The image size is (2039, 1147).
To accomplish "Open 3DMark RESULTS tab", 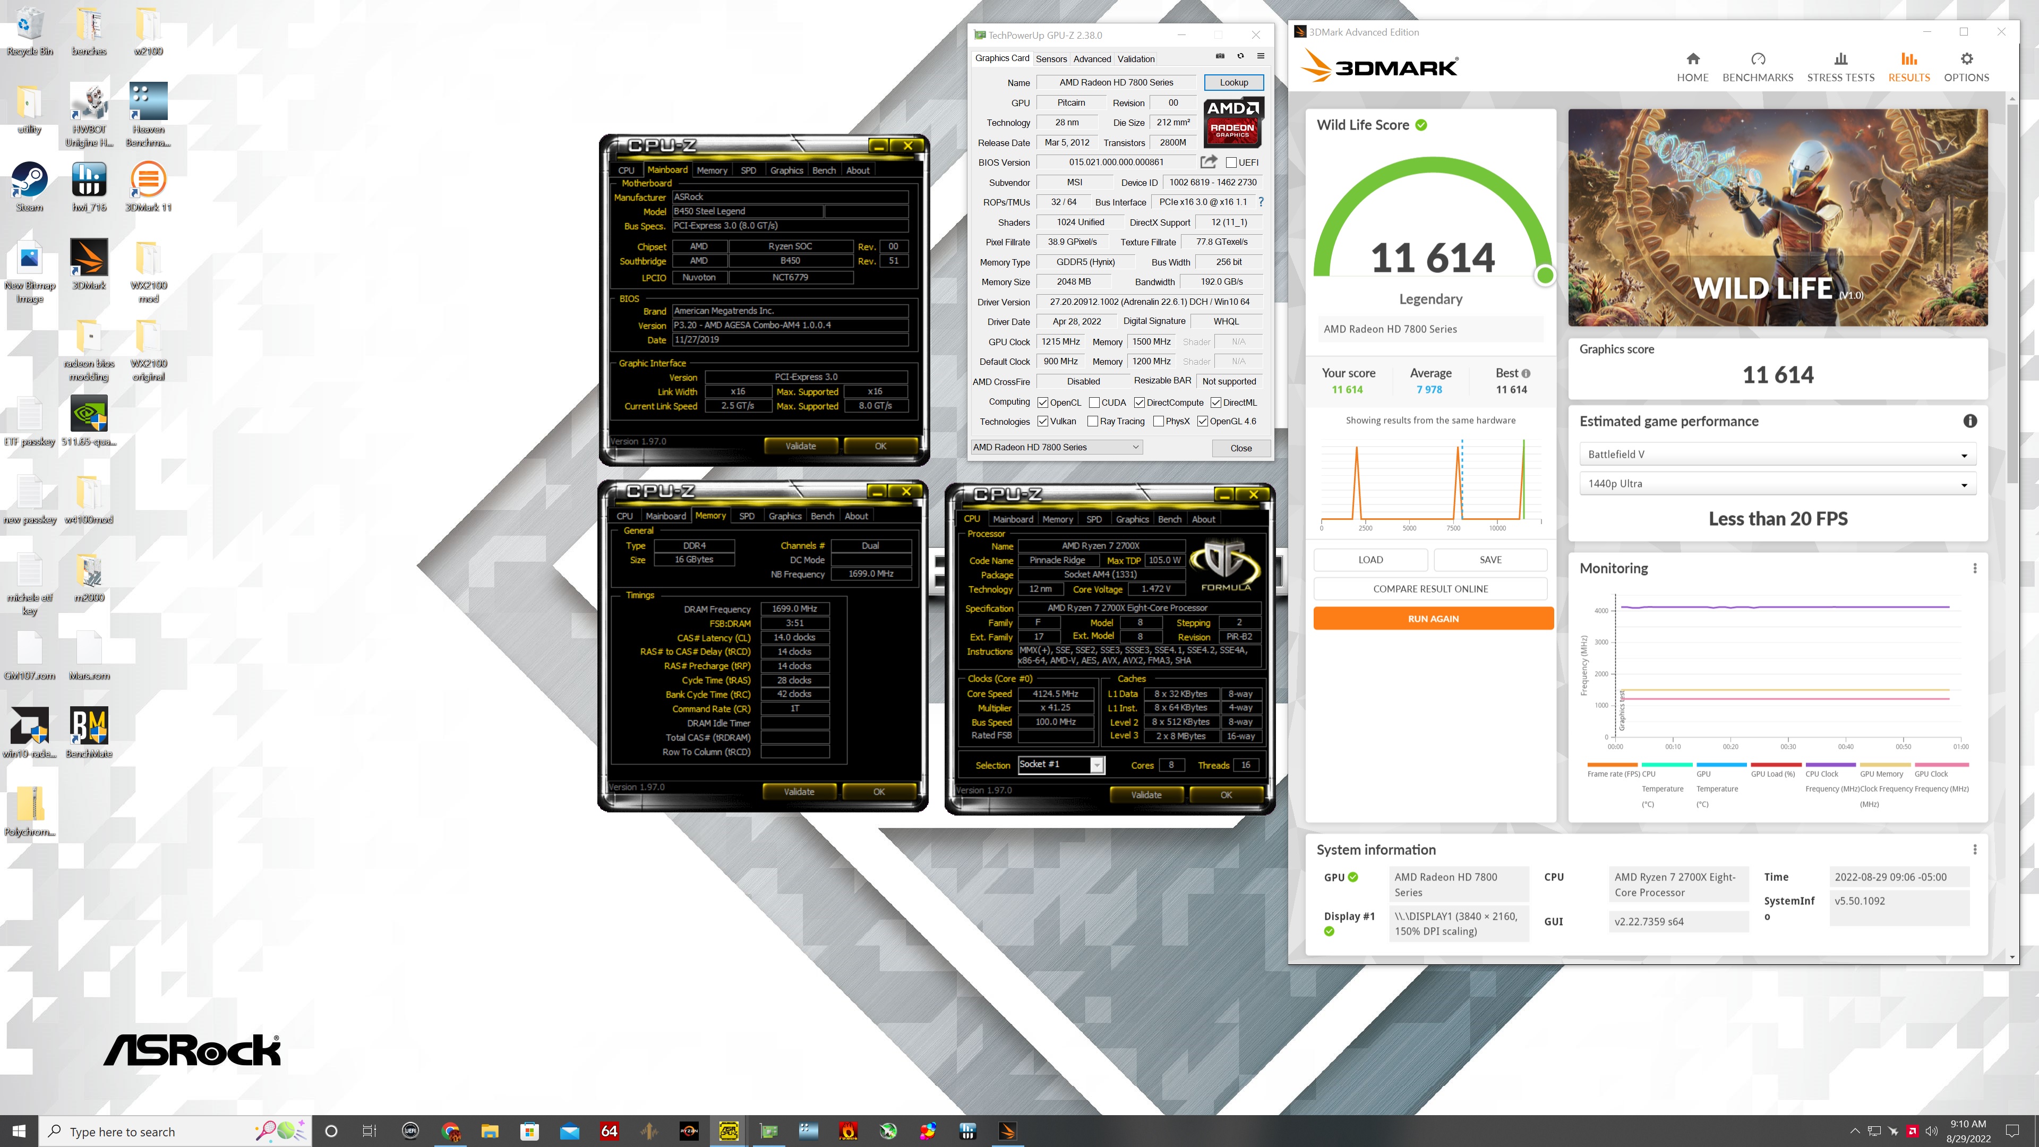I will coord(1908,66).
